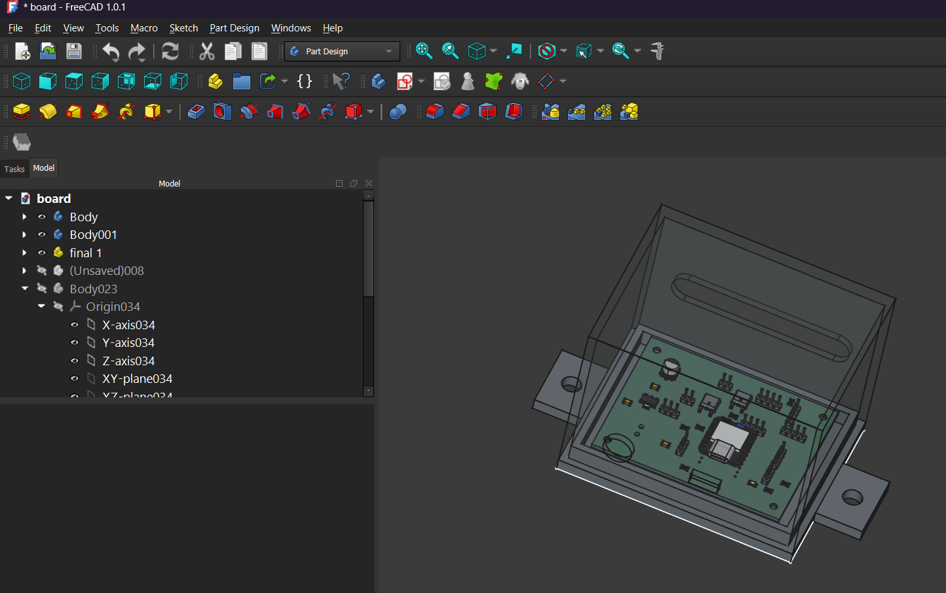Select the Isometric view cube icon
Image resolution: width=946 pixels, height=593 pixels.
[22, 81]
